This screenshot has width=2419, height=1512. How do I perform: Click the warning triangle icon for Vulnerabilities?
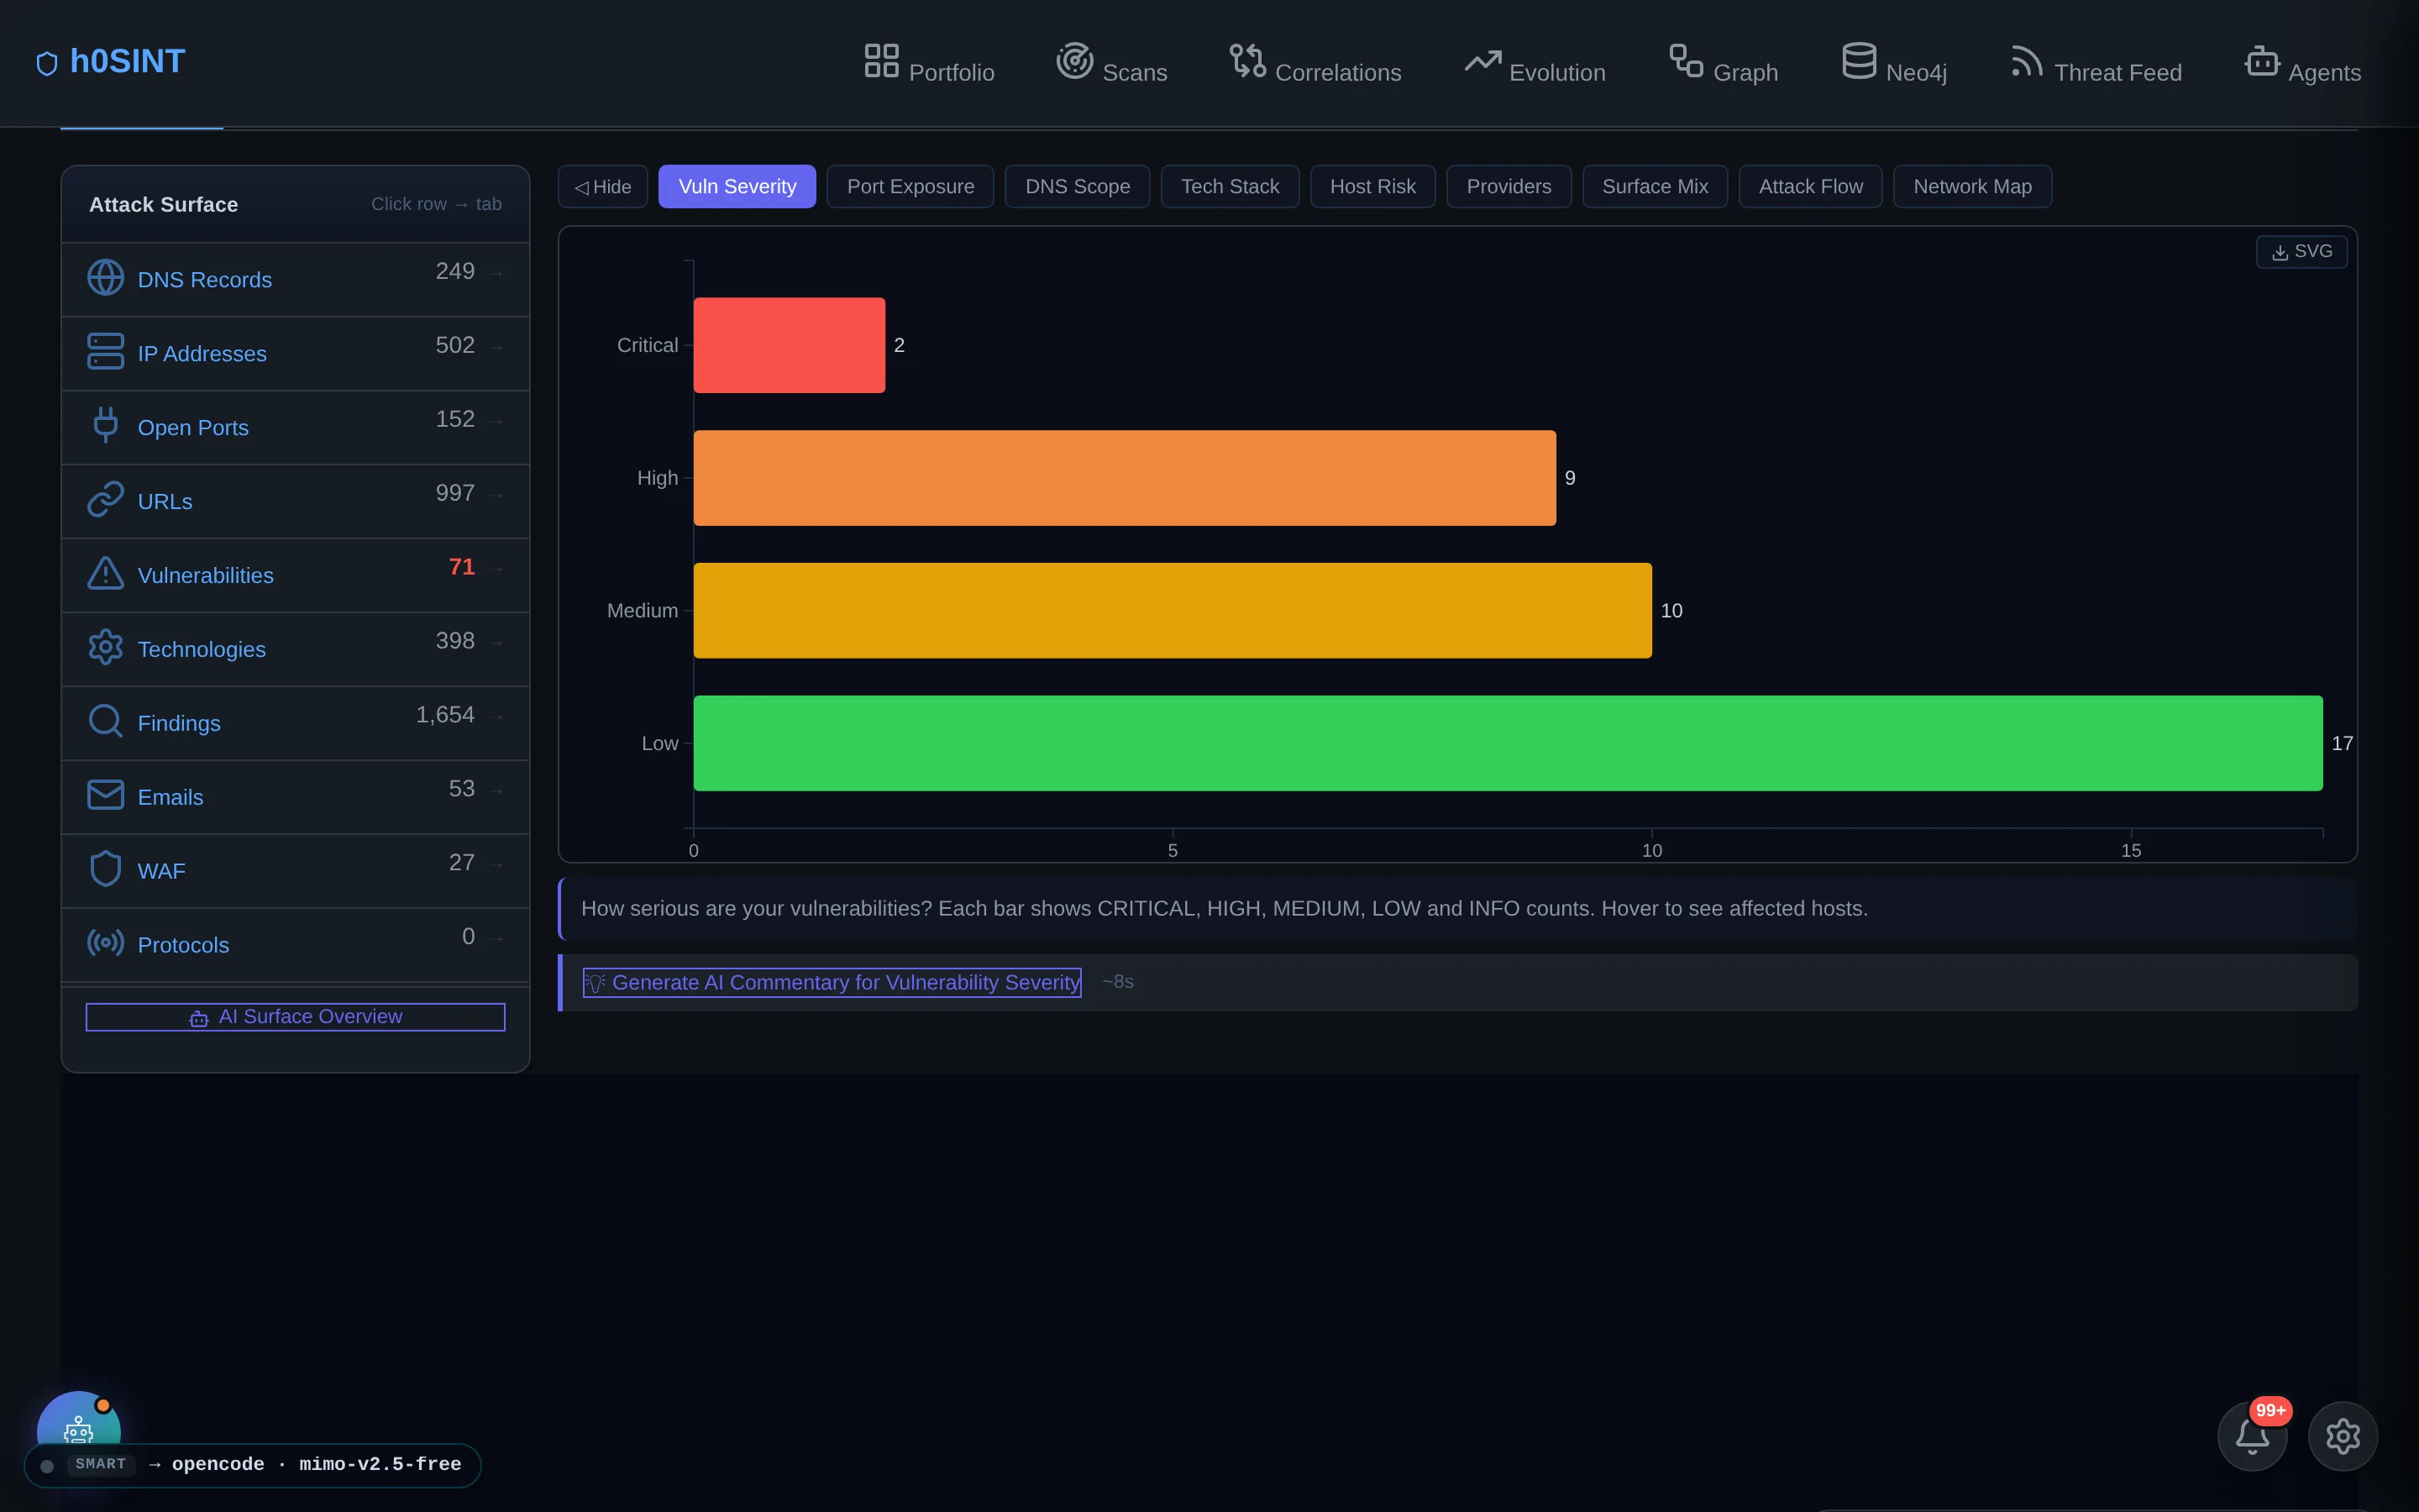click(x=105, y=573)
